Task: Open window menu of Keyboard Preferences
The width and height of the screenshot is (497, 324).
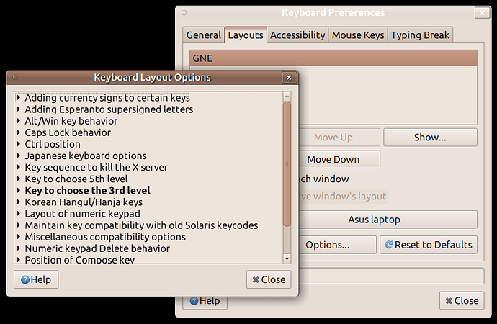Action: [x=184, y=13]
